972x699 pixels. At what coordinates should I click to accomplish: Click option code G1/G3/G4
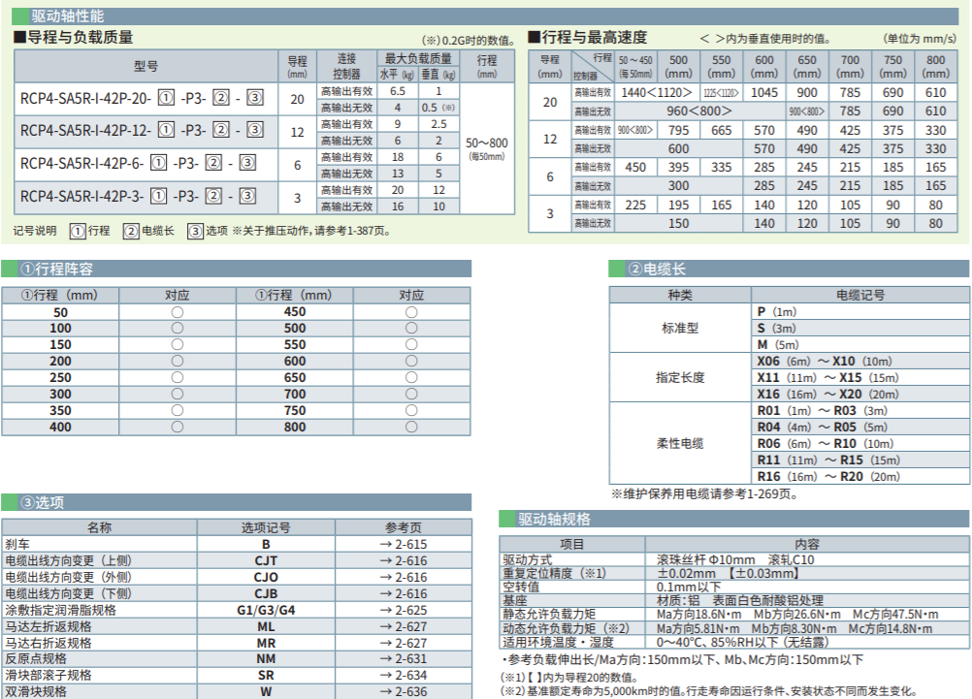pyautogui.click(x=266, y=610)
